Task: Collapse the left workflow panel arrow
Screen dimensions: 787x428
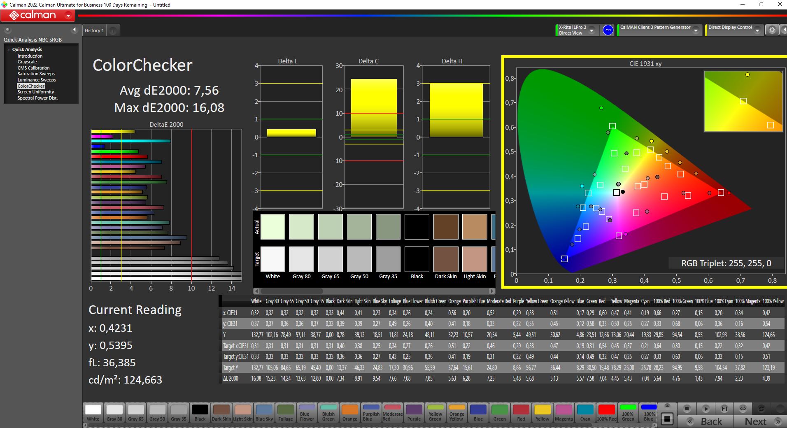Action: coord(75,30)
